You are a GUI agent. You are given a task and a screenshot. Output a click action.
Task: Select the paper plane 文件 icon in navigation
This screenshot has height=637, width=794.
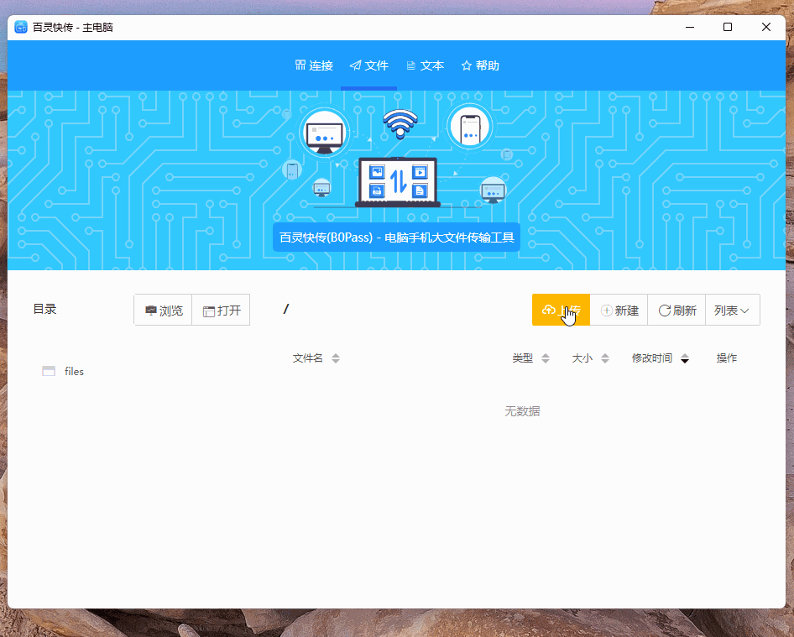pos(356,65)
